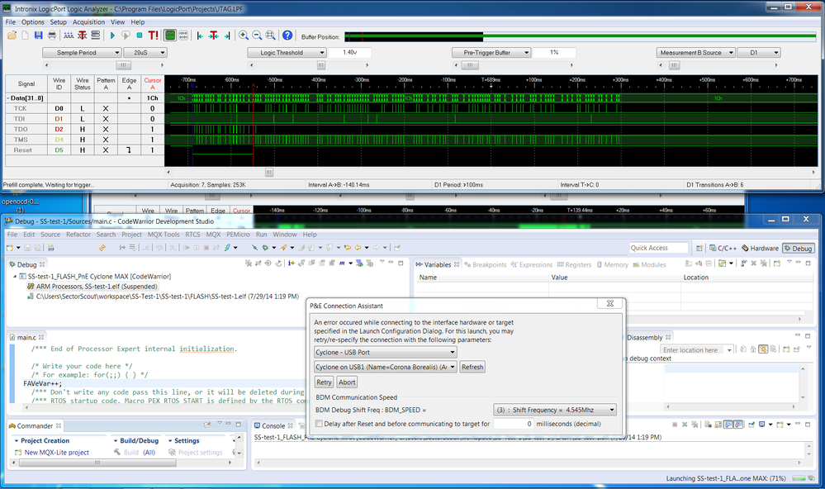Open LogicPort sample settings icon

point(69,36)
